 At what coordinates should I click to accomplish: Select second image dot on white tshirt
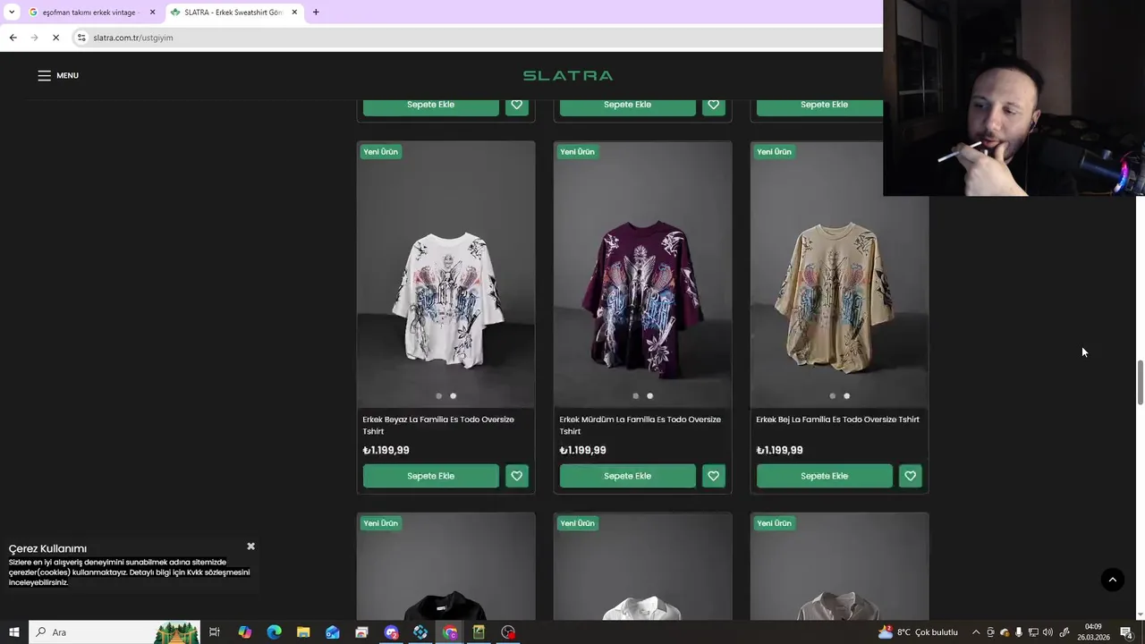(453, 395)
